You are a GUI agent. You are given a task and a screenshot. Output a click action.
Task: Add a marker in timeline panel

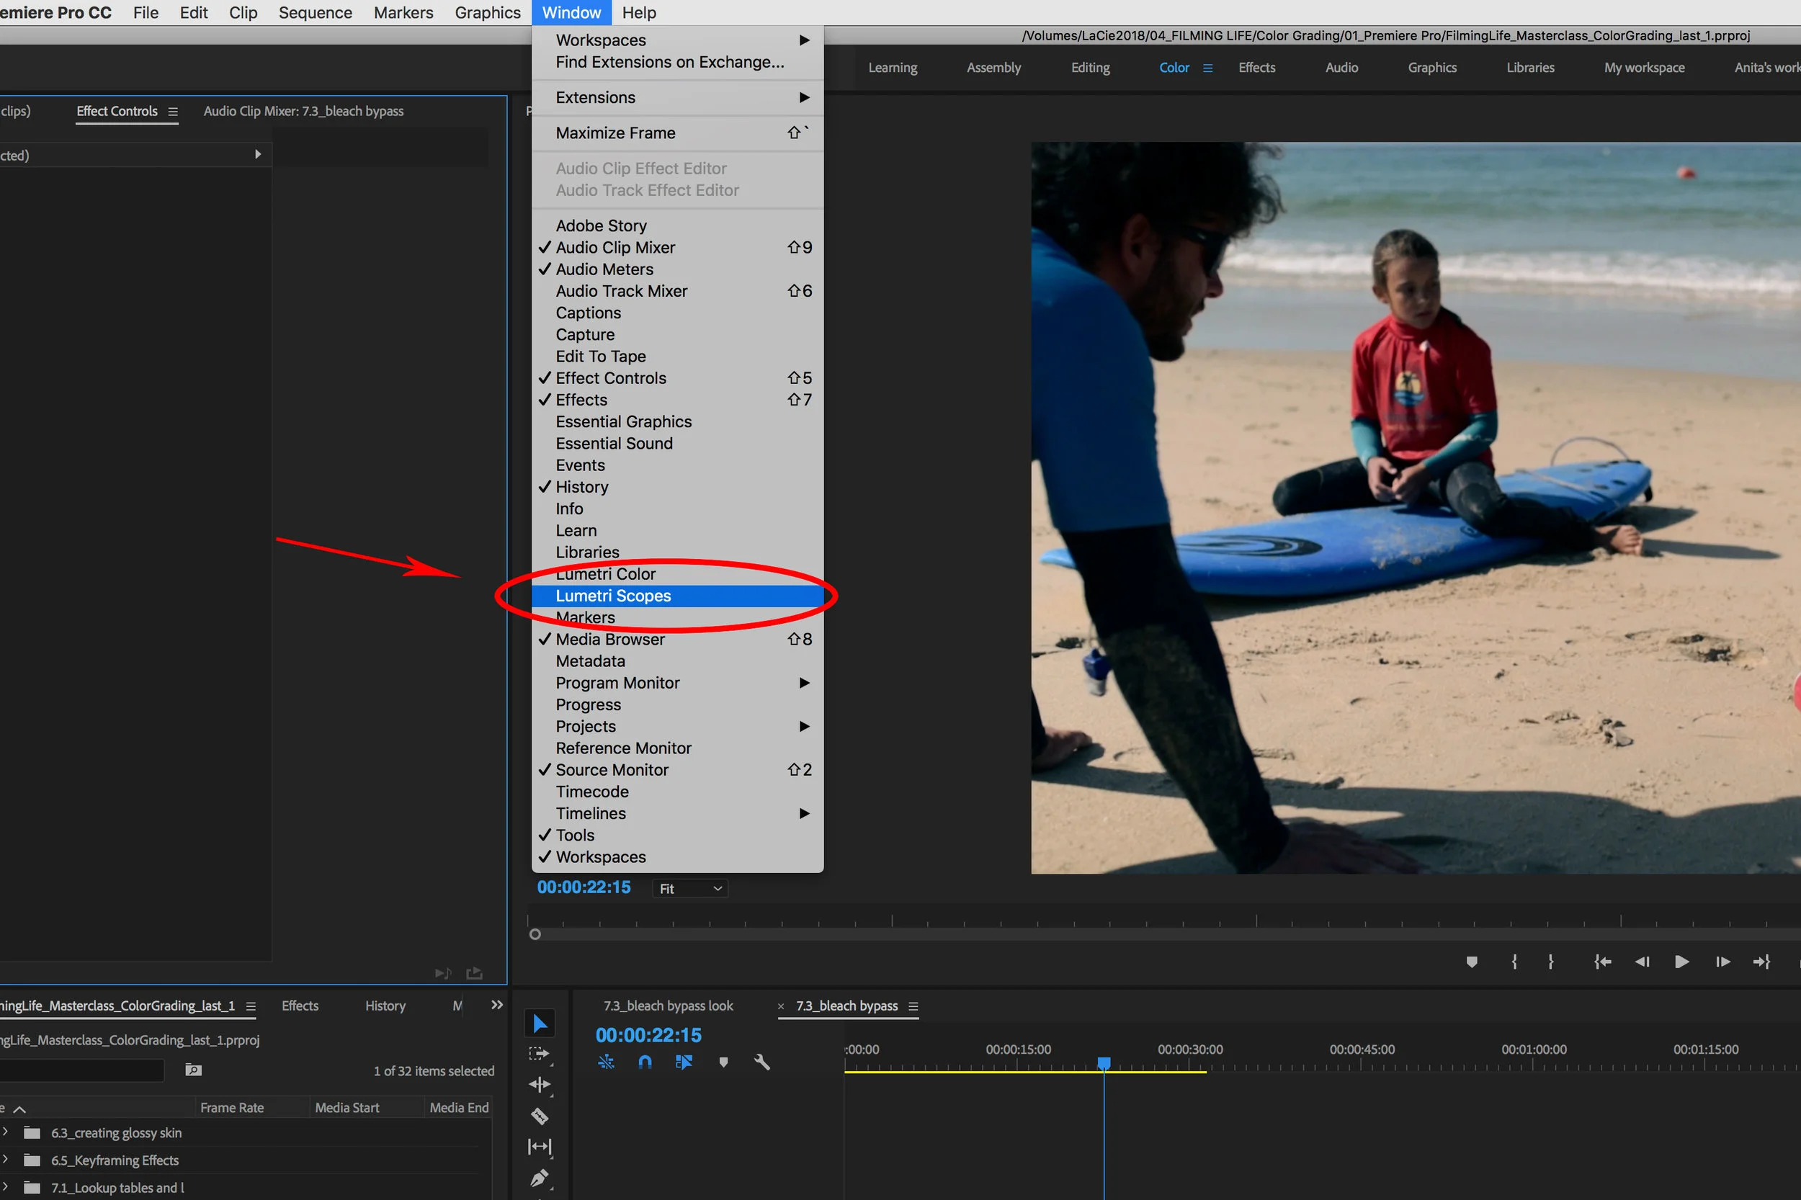click(723, 1062)
